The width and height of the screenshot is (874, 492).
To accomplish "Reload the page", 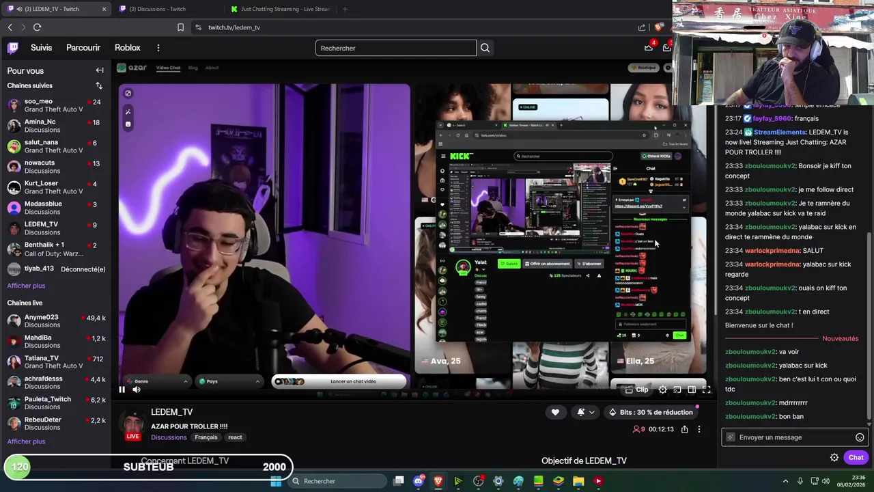I will 37,27.
